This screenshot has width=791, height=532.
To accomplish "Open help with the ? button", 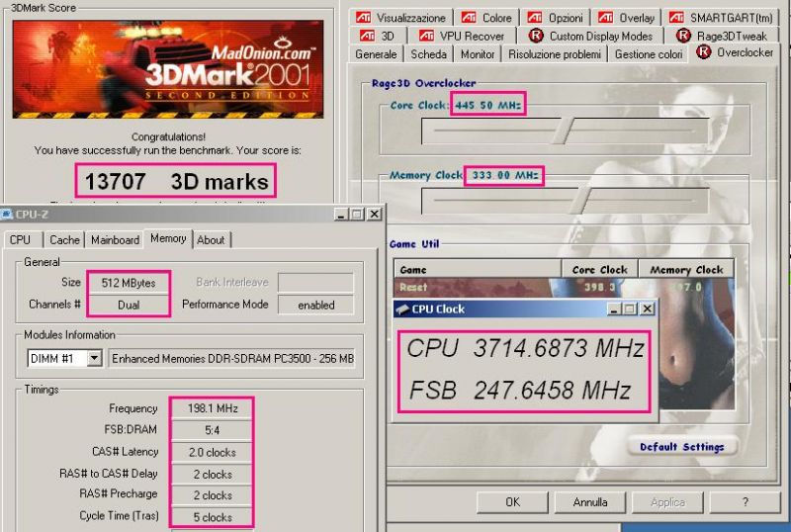I will click(746, 501).
